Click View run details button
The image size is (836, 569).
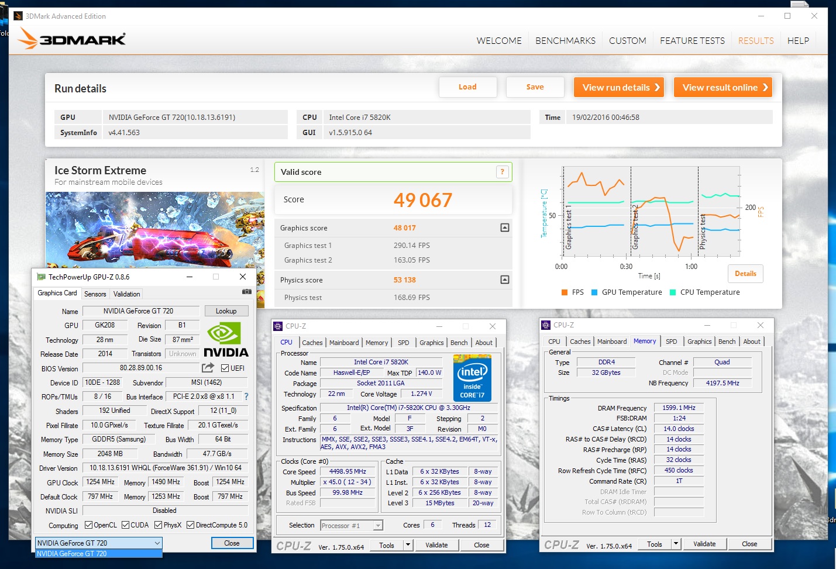(x=619, y=87)
